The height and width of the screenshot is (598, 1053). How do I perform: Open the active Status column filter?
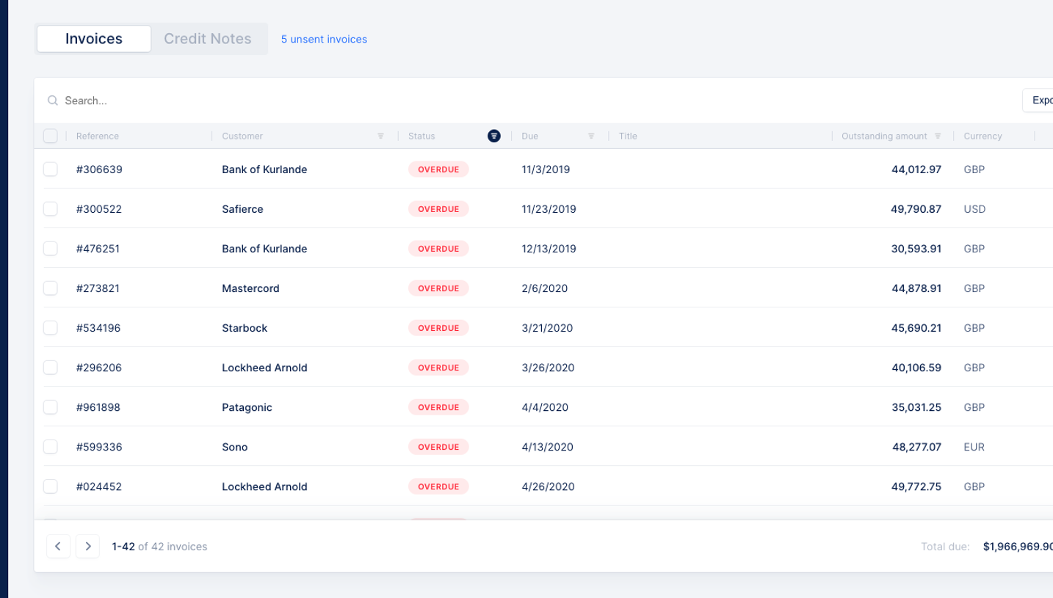pyautogui.click(x=494, y=136)
